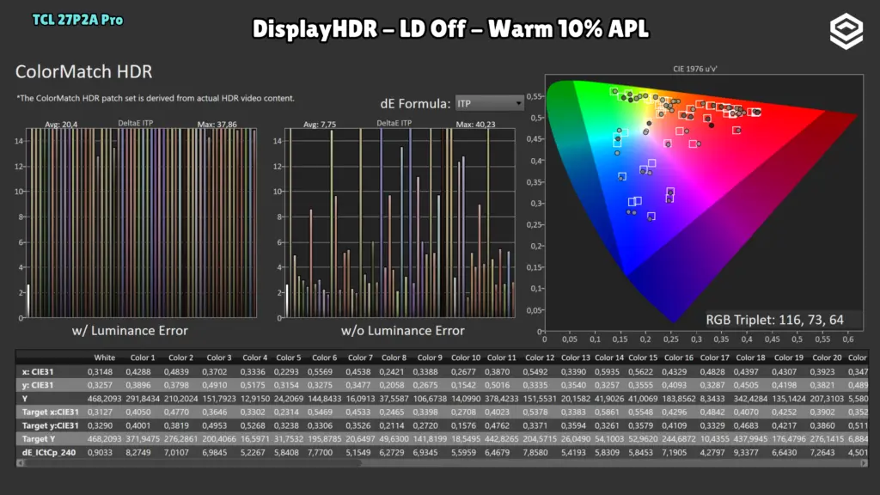
Task: Click the table's left scroll arrow
Action: tap(21, 463)
